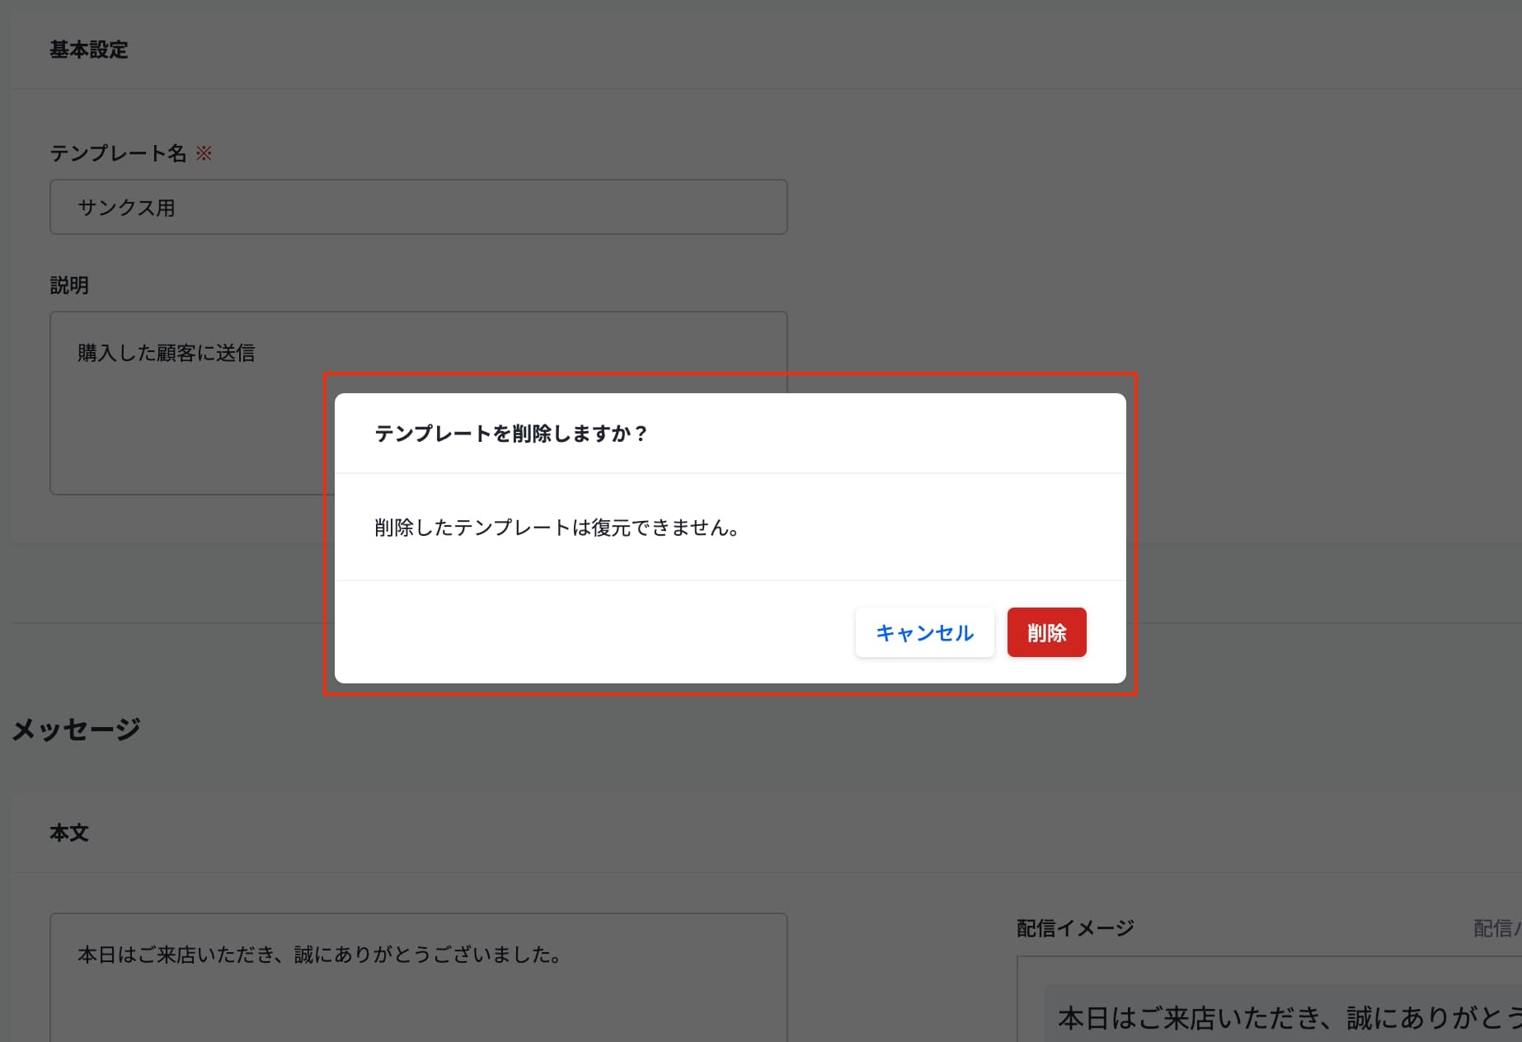This screenshot has height=1042, width=1522.
Task: Click the dialog title テンプレートを削除しますか？
Action: [511, 434]
